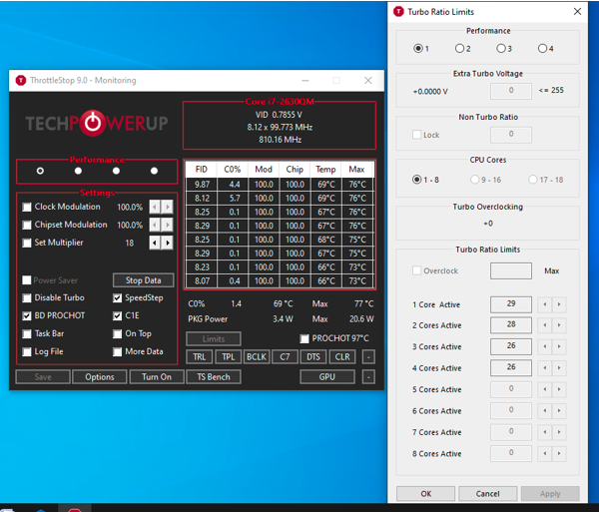Open the TRL turbo ratio limits button

tap(200, 357)
